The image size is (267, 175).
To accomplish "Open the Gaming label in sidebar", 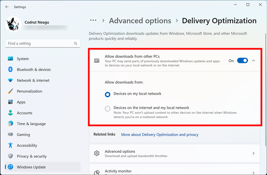I will click(x=23, y=135).
